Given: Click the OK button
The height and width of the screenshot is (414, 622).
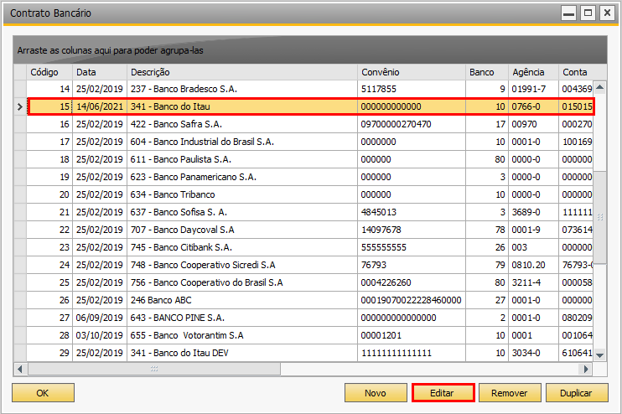Looking at the screenshot, I should coord(43,392).
